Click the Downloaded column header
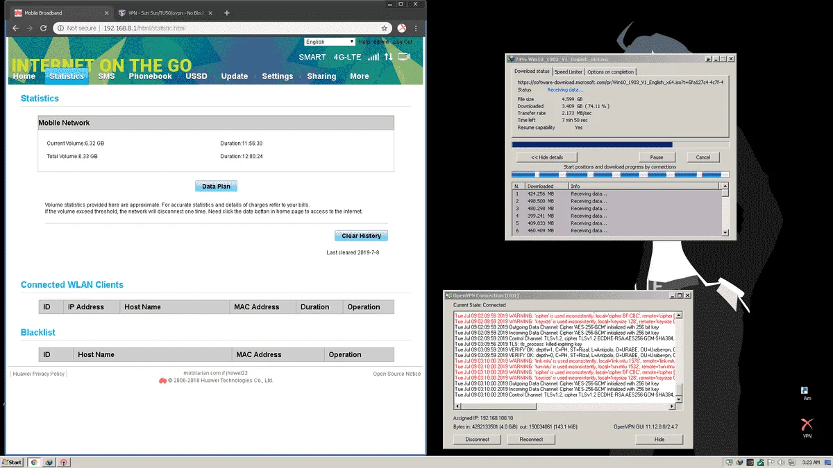Image resolution: width=833 pixels, height=468 pixels. [546, 187]
